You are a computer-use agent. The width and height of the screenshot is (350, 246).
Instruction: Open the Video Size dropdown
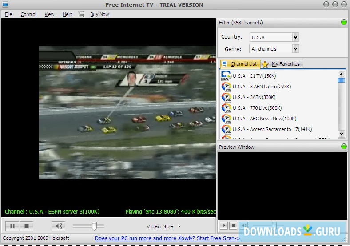[179, 226]
